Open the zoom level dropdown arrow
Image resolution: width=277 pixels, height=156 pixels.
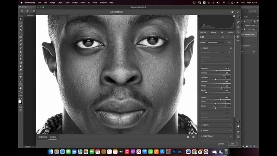click(58, 137)
